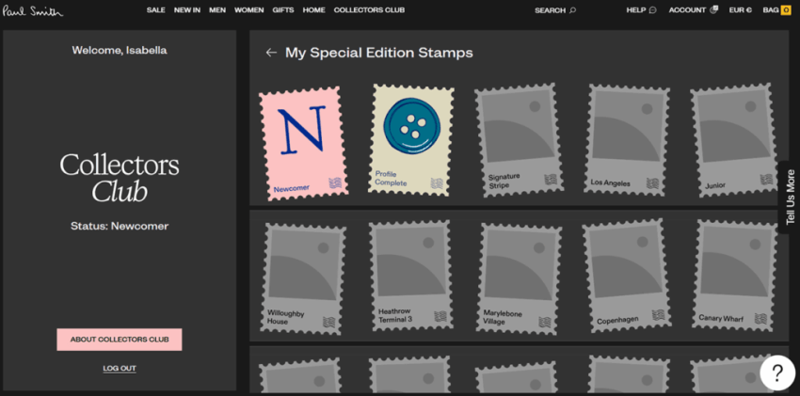Viewport: 800px width, 396px height.
Task: Open the NEW IN menu
Action: pos(186,10)
